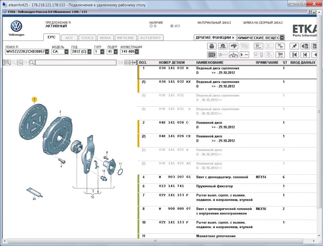
Task: Click the ПРИМЕЧАНИЕ column header
Action: click(x=267, y=62)
